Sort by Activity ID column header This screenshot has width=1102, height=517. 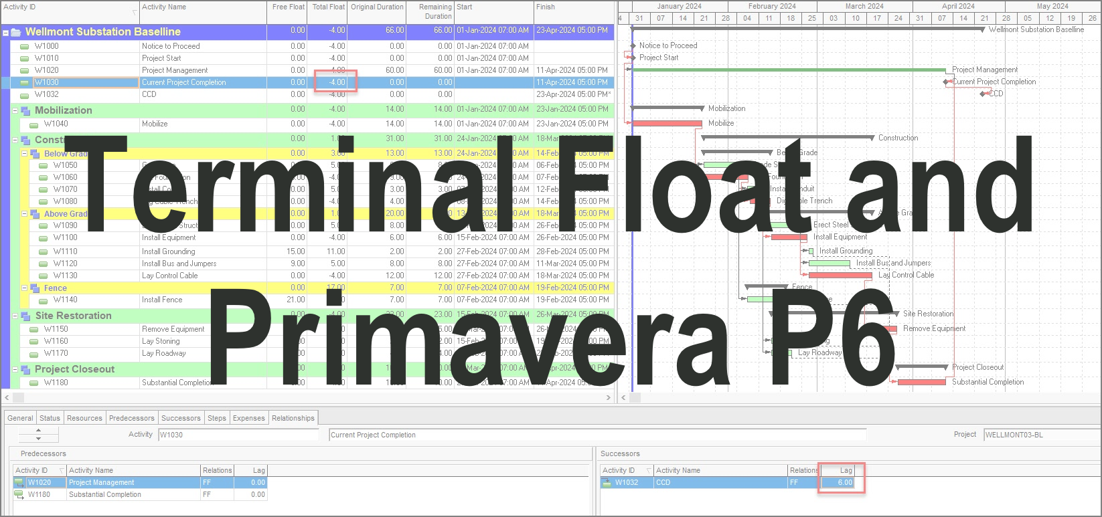(x=70, y=11)
